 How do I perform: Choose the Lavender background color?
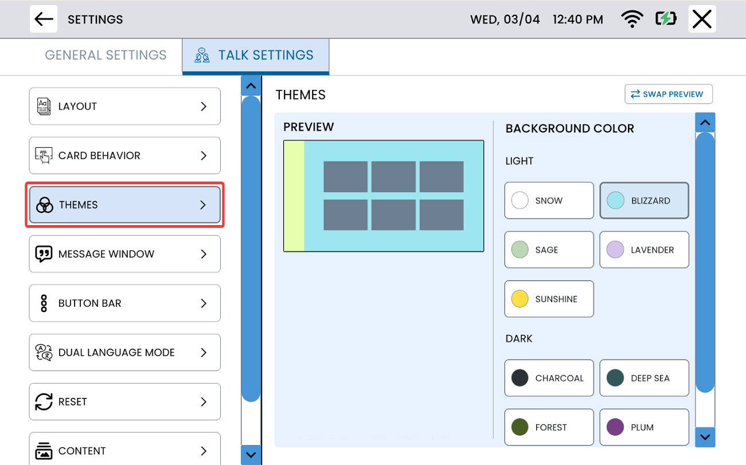click(644, 250)
